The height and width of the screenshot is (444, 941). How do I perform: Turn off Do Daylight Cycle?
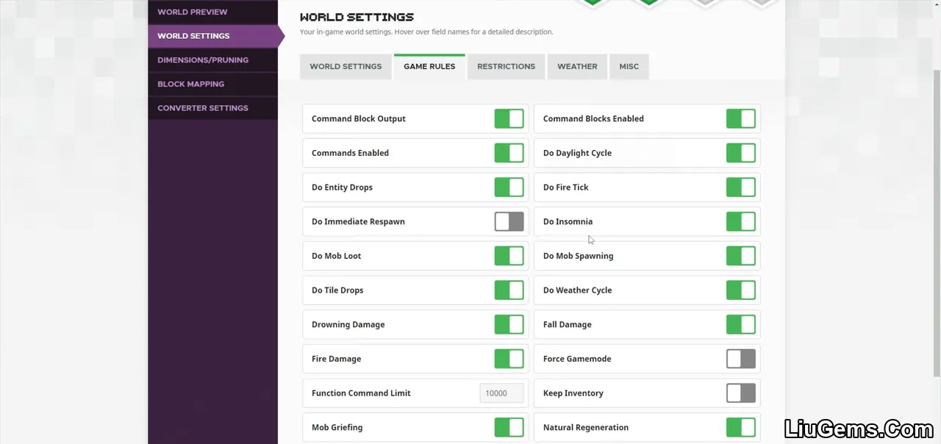click(740, 153)
